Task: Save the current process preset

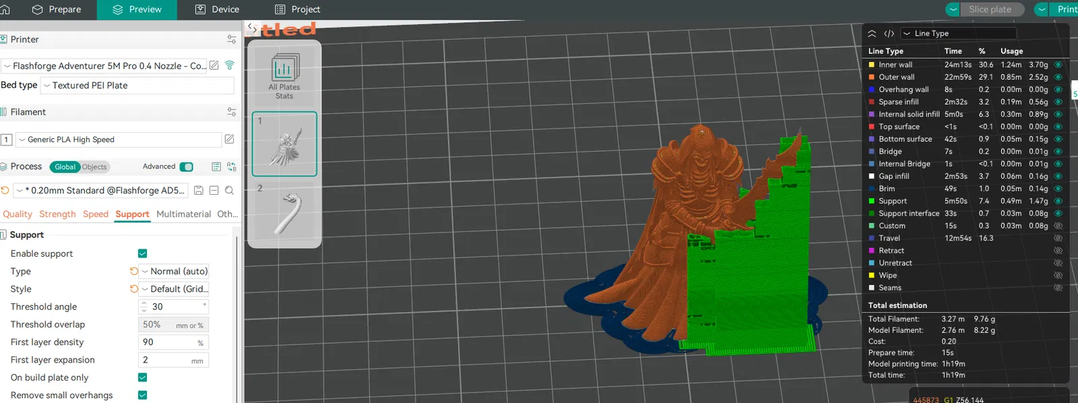Action: [199, 191]
